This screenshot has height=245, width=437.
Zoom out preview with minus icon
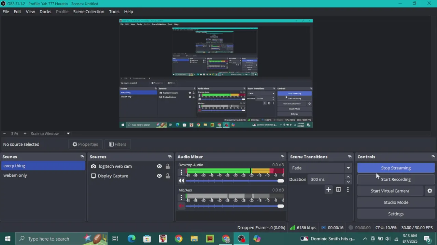coord(4,134)
